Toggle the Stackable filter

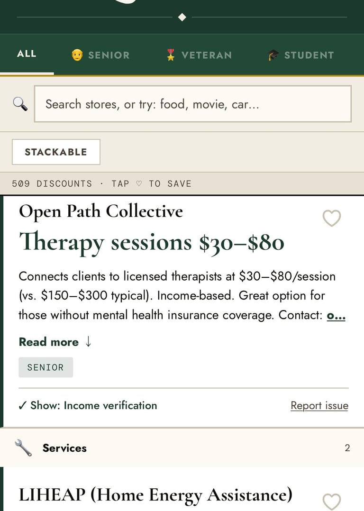click(x=56, y=152)
